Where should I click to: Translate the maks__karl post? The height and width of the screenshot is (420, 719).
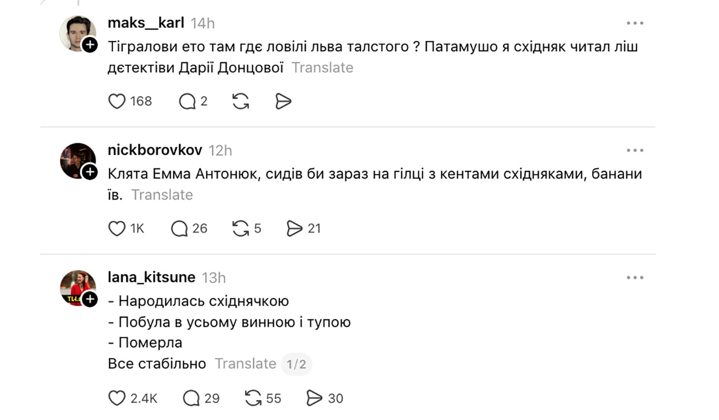click(x=322, y=68)
